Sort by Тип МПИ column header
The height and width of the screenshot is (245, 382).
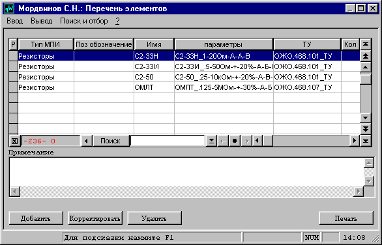point(46,44)
